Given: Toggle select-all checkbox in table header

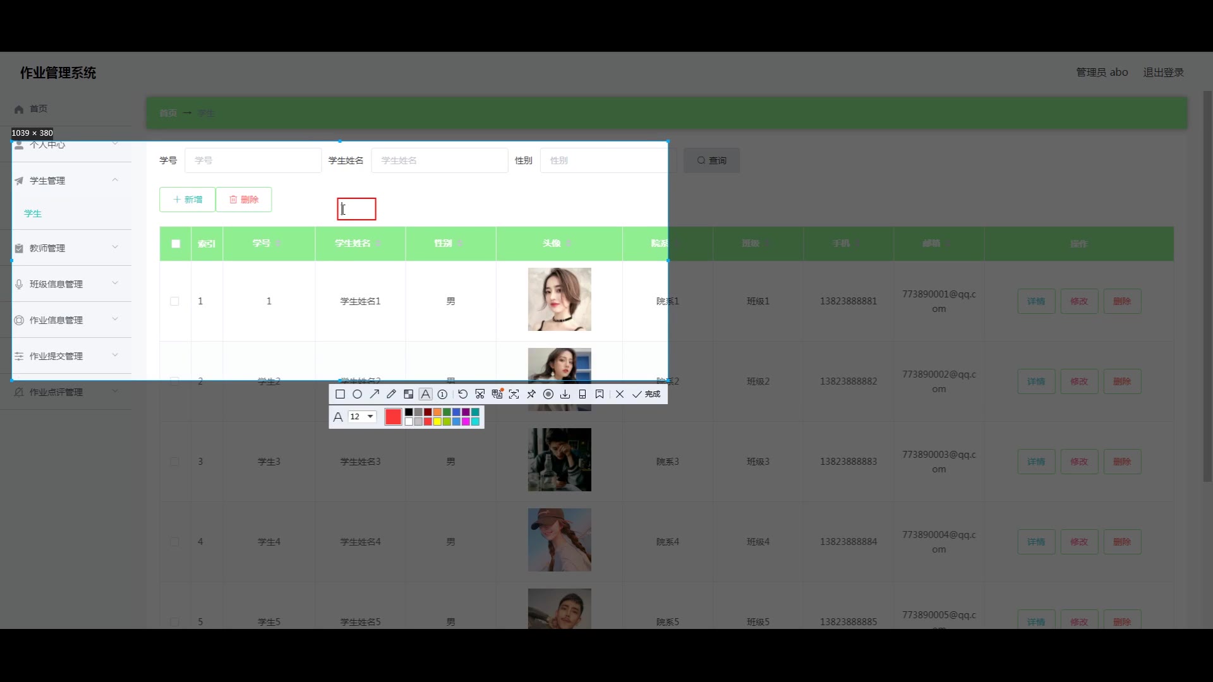Looking at the screenshot, I should pos(176,244).
